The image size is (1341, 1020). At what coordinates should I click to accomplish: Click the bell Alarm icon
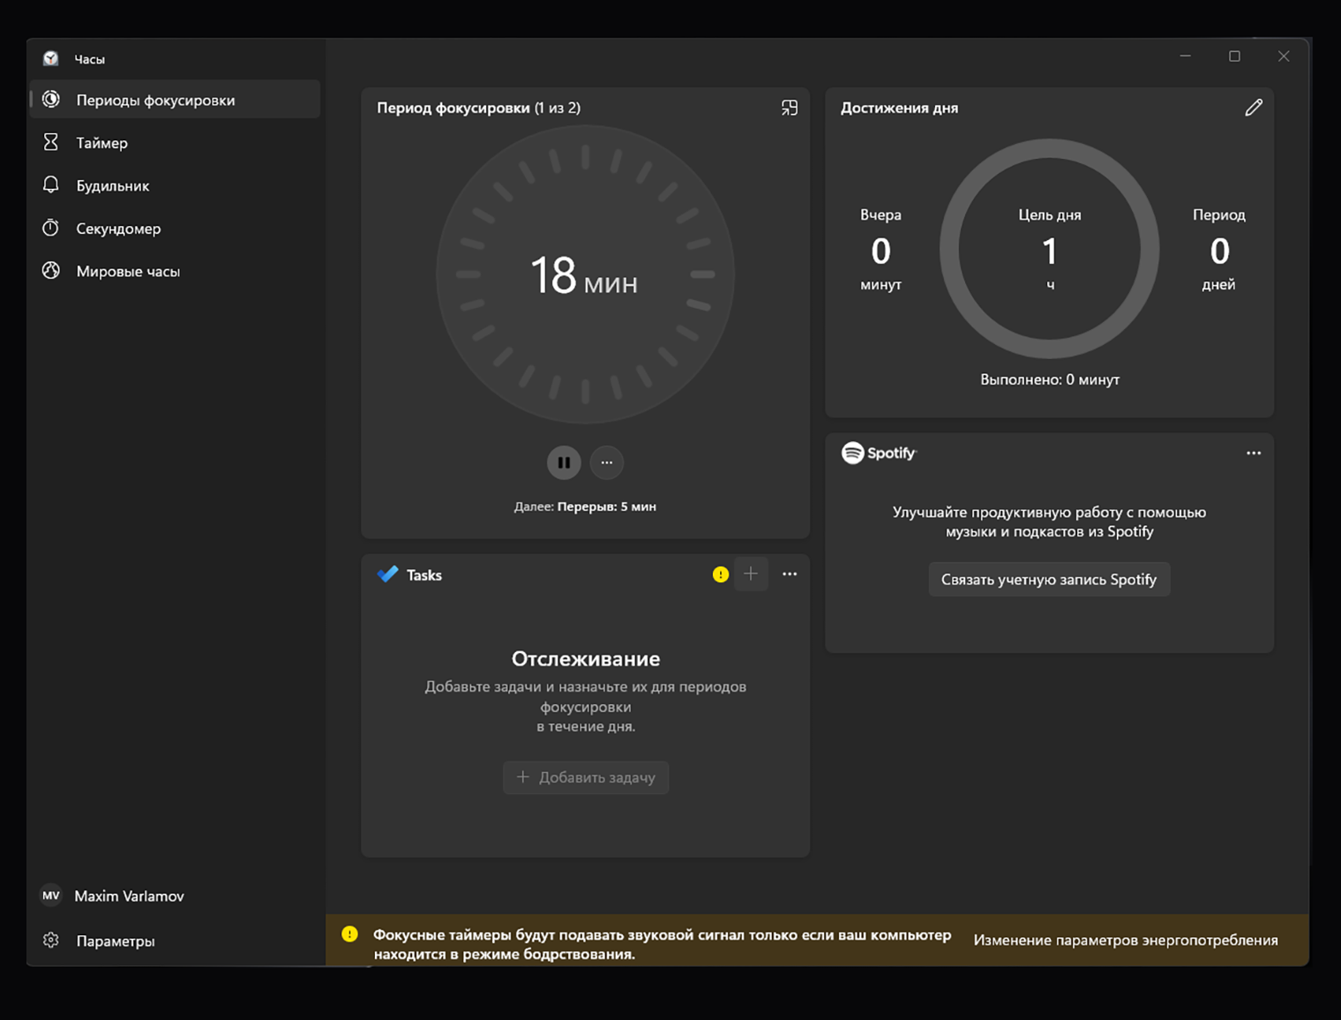point(51,184)
